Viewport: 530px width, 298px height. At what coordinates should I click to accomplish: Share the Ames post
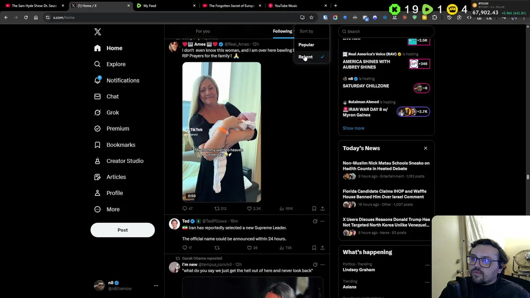(x=323, y=209)
